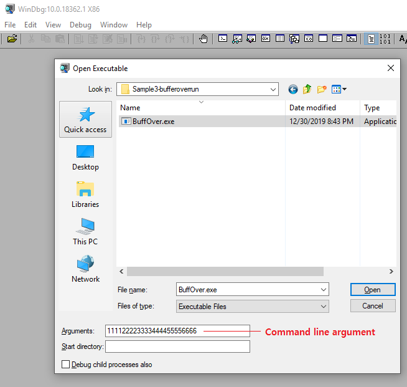Viewport: 407px width, 387px height.
Task: Select Quick access in places bar
Action: point(85,119)
